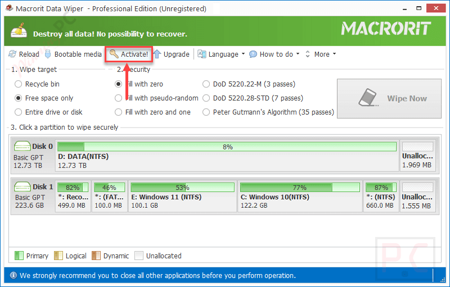450x287 pixels.
Task: Expand the More dropdown arrow
Action: point(334,54)
